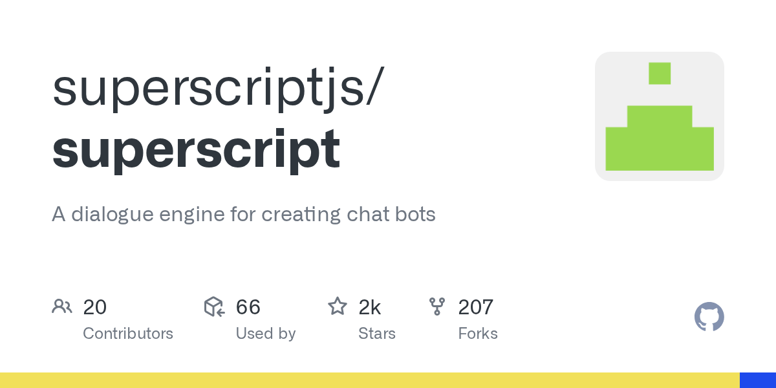Click the 2k stars count
Image resolution: width=776 pixels, height=388 pixels.
tap(369, 307)
